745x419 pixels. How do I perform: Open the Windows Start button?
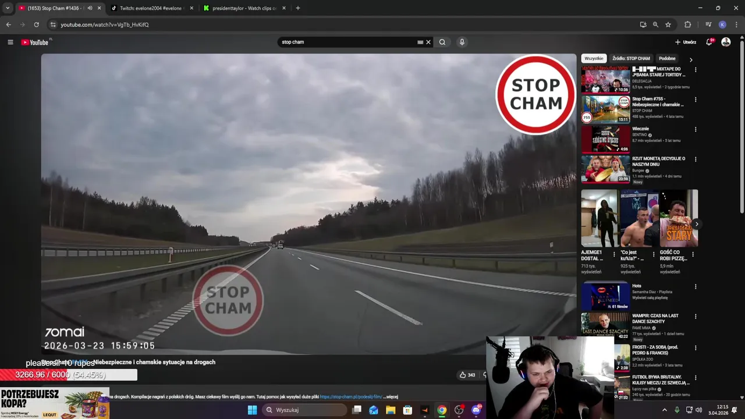pos(252,410)
